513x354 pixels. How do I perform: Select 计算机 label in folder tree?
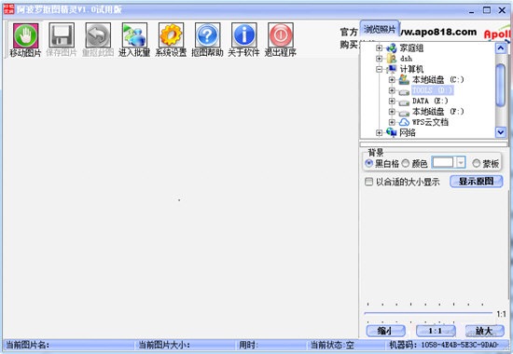point(411,69)
